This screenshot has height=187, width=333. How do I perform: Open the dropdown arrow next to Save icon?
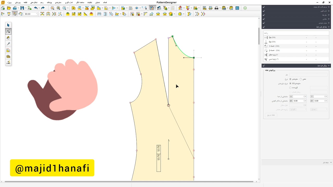click(25, 8)
